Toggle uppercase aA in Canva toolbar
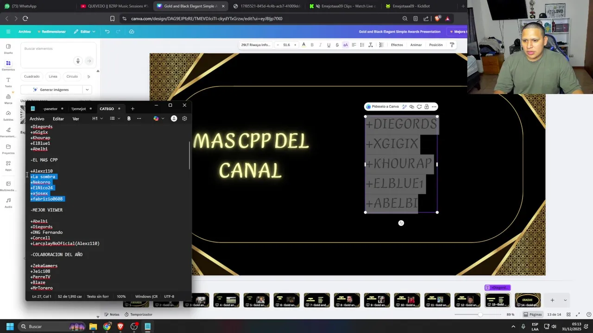 point(345,45)
